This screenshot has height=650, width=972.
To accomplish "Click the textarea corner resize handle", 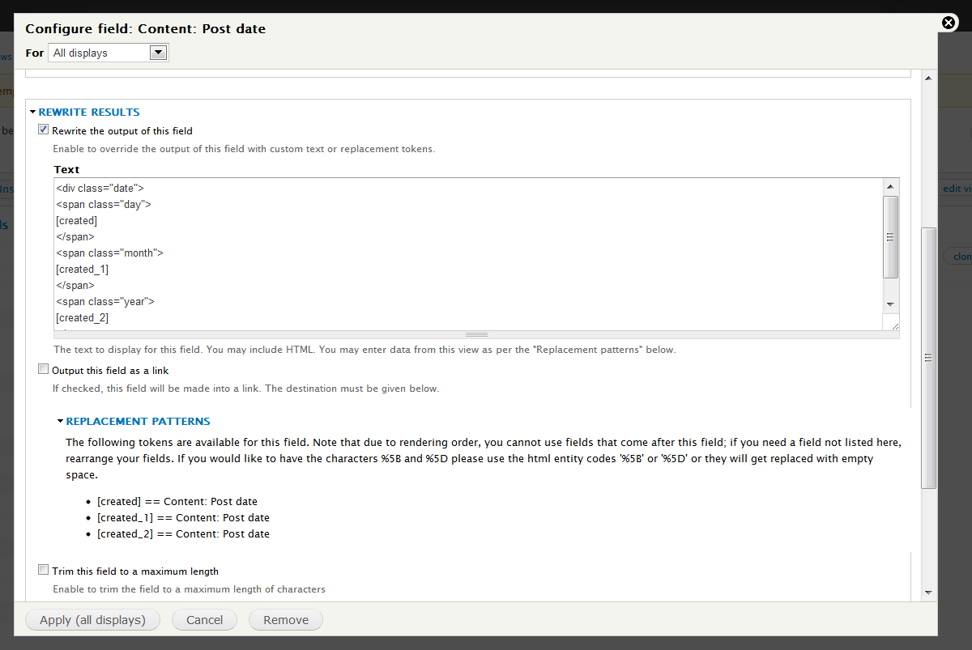I will coord(894,325).
